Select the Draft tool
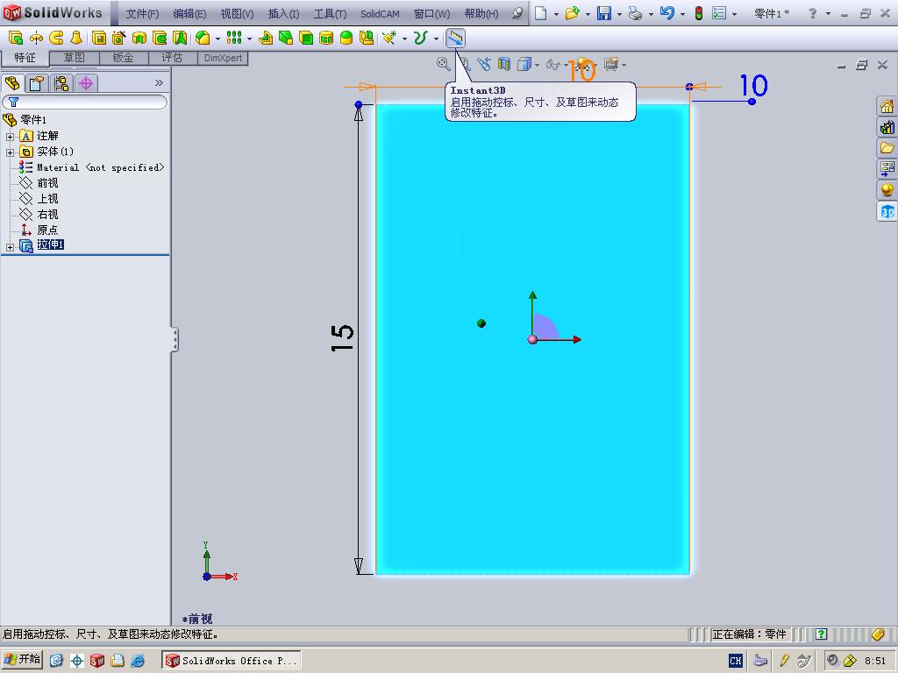This screenshot has width=898, height=673. 286,38
